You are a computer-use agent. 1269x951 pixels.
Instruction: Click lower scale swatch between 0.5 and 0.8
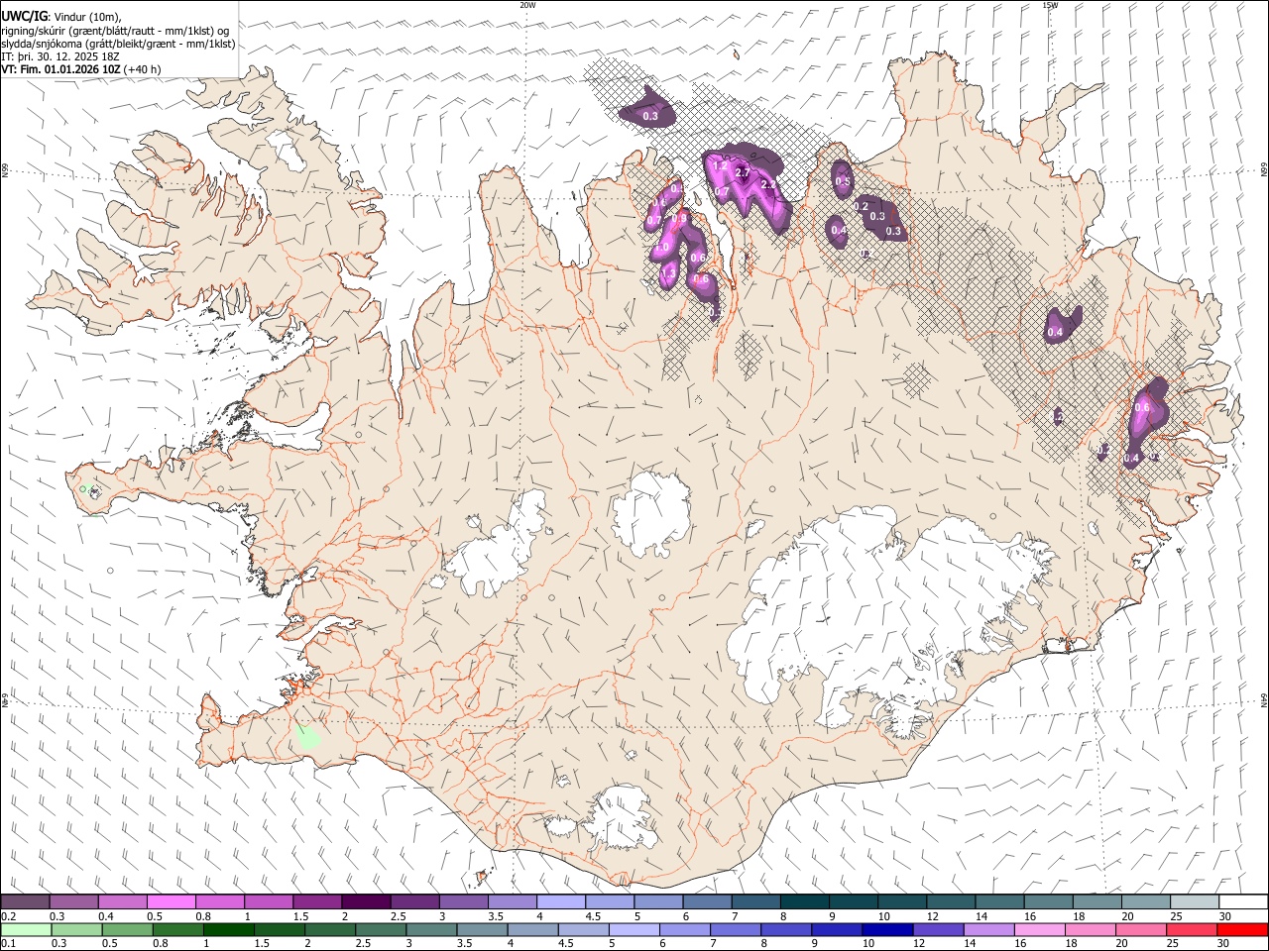126,930
